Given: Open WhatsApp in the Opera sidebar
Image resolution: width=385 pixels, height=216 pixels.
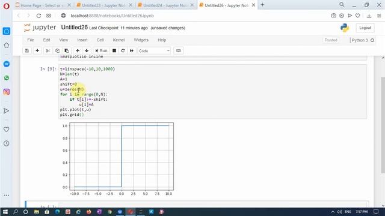Looking at the screenshot, I should point(7,78).
